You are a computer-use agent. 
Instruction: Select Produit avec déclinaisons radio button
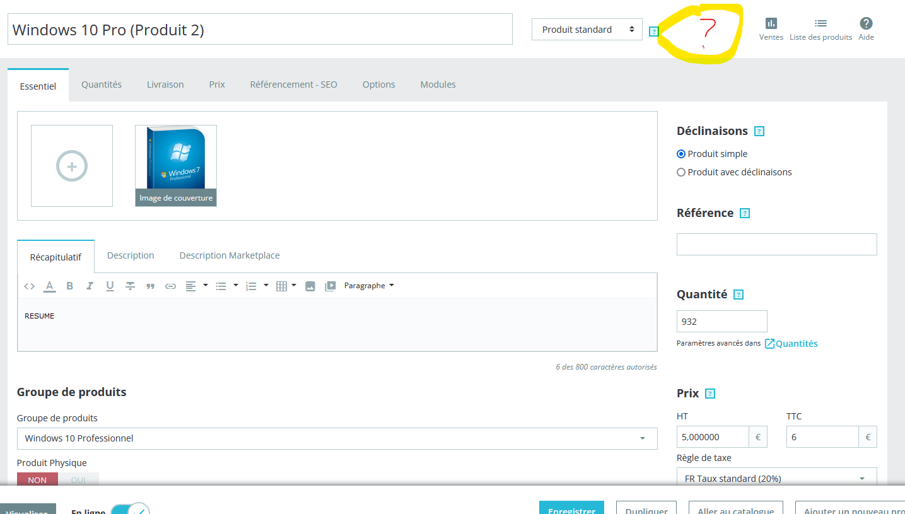[x=681, y=172]
